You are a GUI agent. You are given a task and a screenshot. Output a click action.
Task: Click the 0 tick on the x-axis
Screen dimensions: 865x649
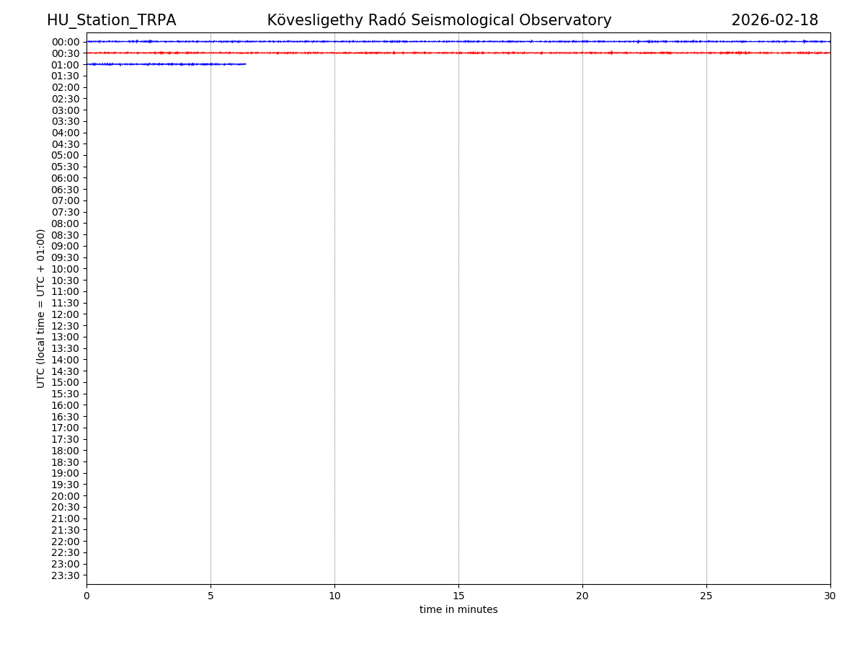86,596
